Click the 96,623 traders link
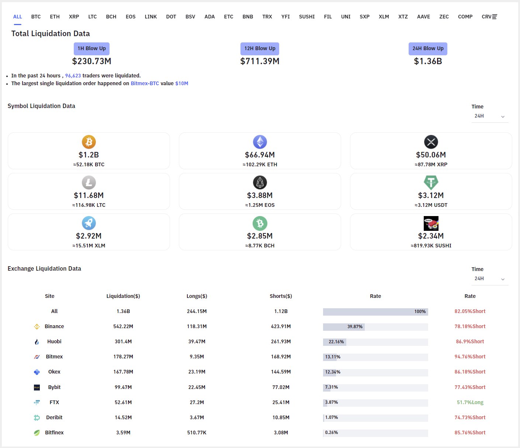520x448 pixels. coord(73,76)
